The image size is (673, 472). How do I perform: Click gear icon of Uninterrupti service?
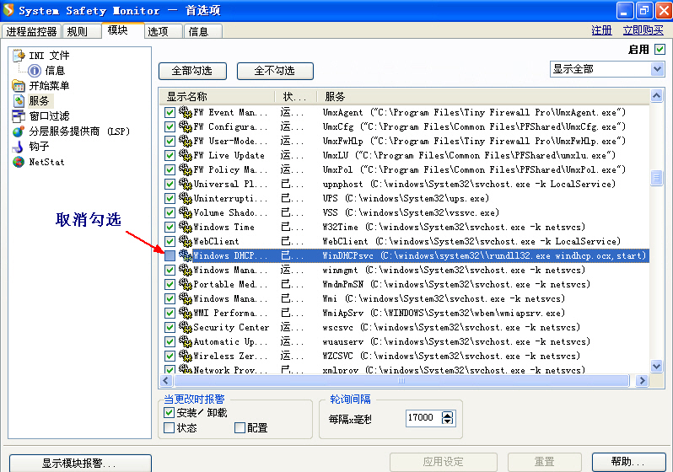tap(185, 198)
